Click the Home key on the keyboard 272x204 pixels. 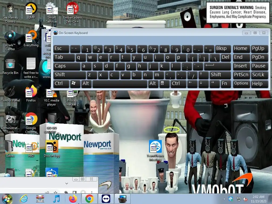point(241,49)
